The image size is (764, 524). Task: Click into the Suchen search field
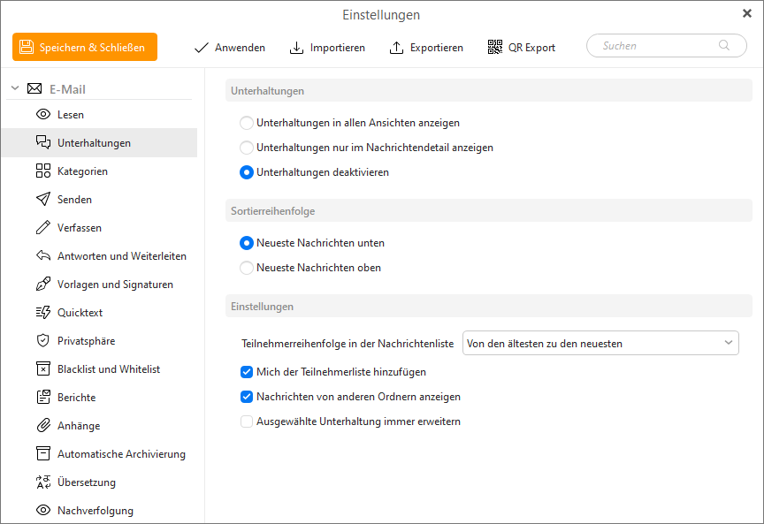coord(658,46)
